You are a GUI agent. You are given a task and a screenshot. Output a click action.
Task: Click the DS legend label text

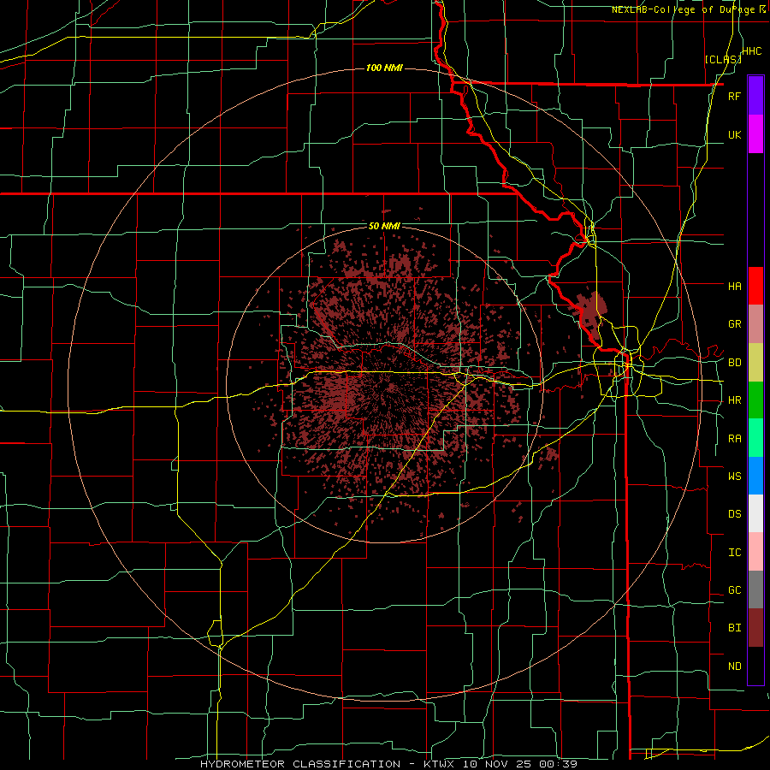pos(734,514)
